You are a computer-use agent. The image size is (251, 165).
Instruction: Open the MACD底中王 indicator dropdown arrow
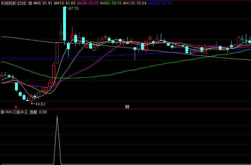[3, 112]
